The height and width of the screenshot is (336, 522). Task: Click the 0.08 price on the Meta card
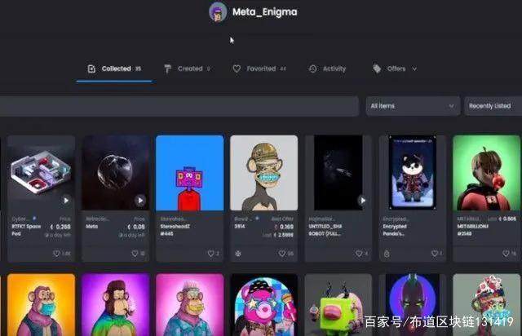[136, 227]
